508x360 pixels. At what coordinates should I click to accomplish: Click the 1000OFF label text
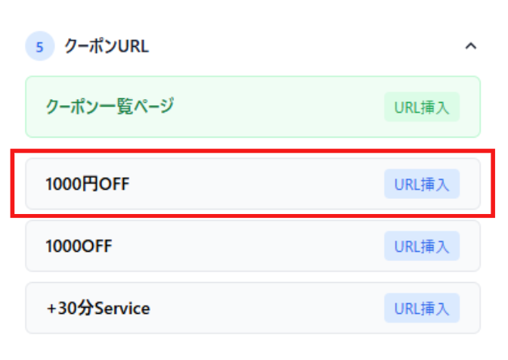pyautogui.click(x=79, y=246)
